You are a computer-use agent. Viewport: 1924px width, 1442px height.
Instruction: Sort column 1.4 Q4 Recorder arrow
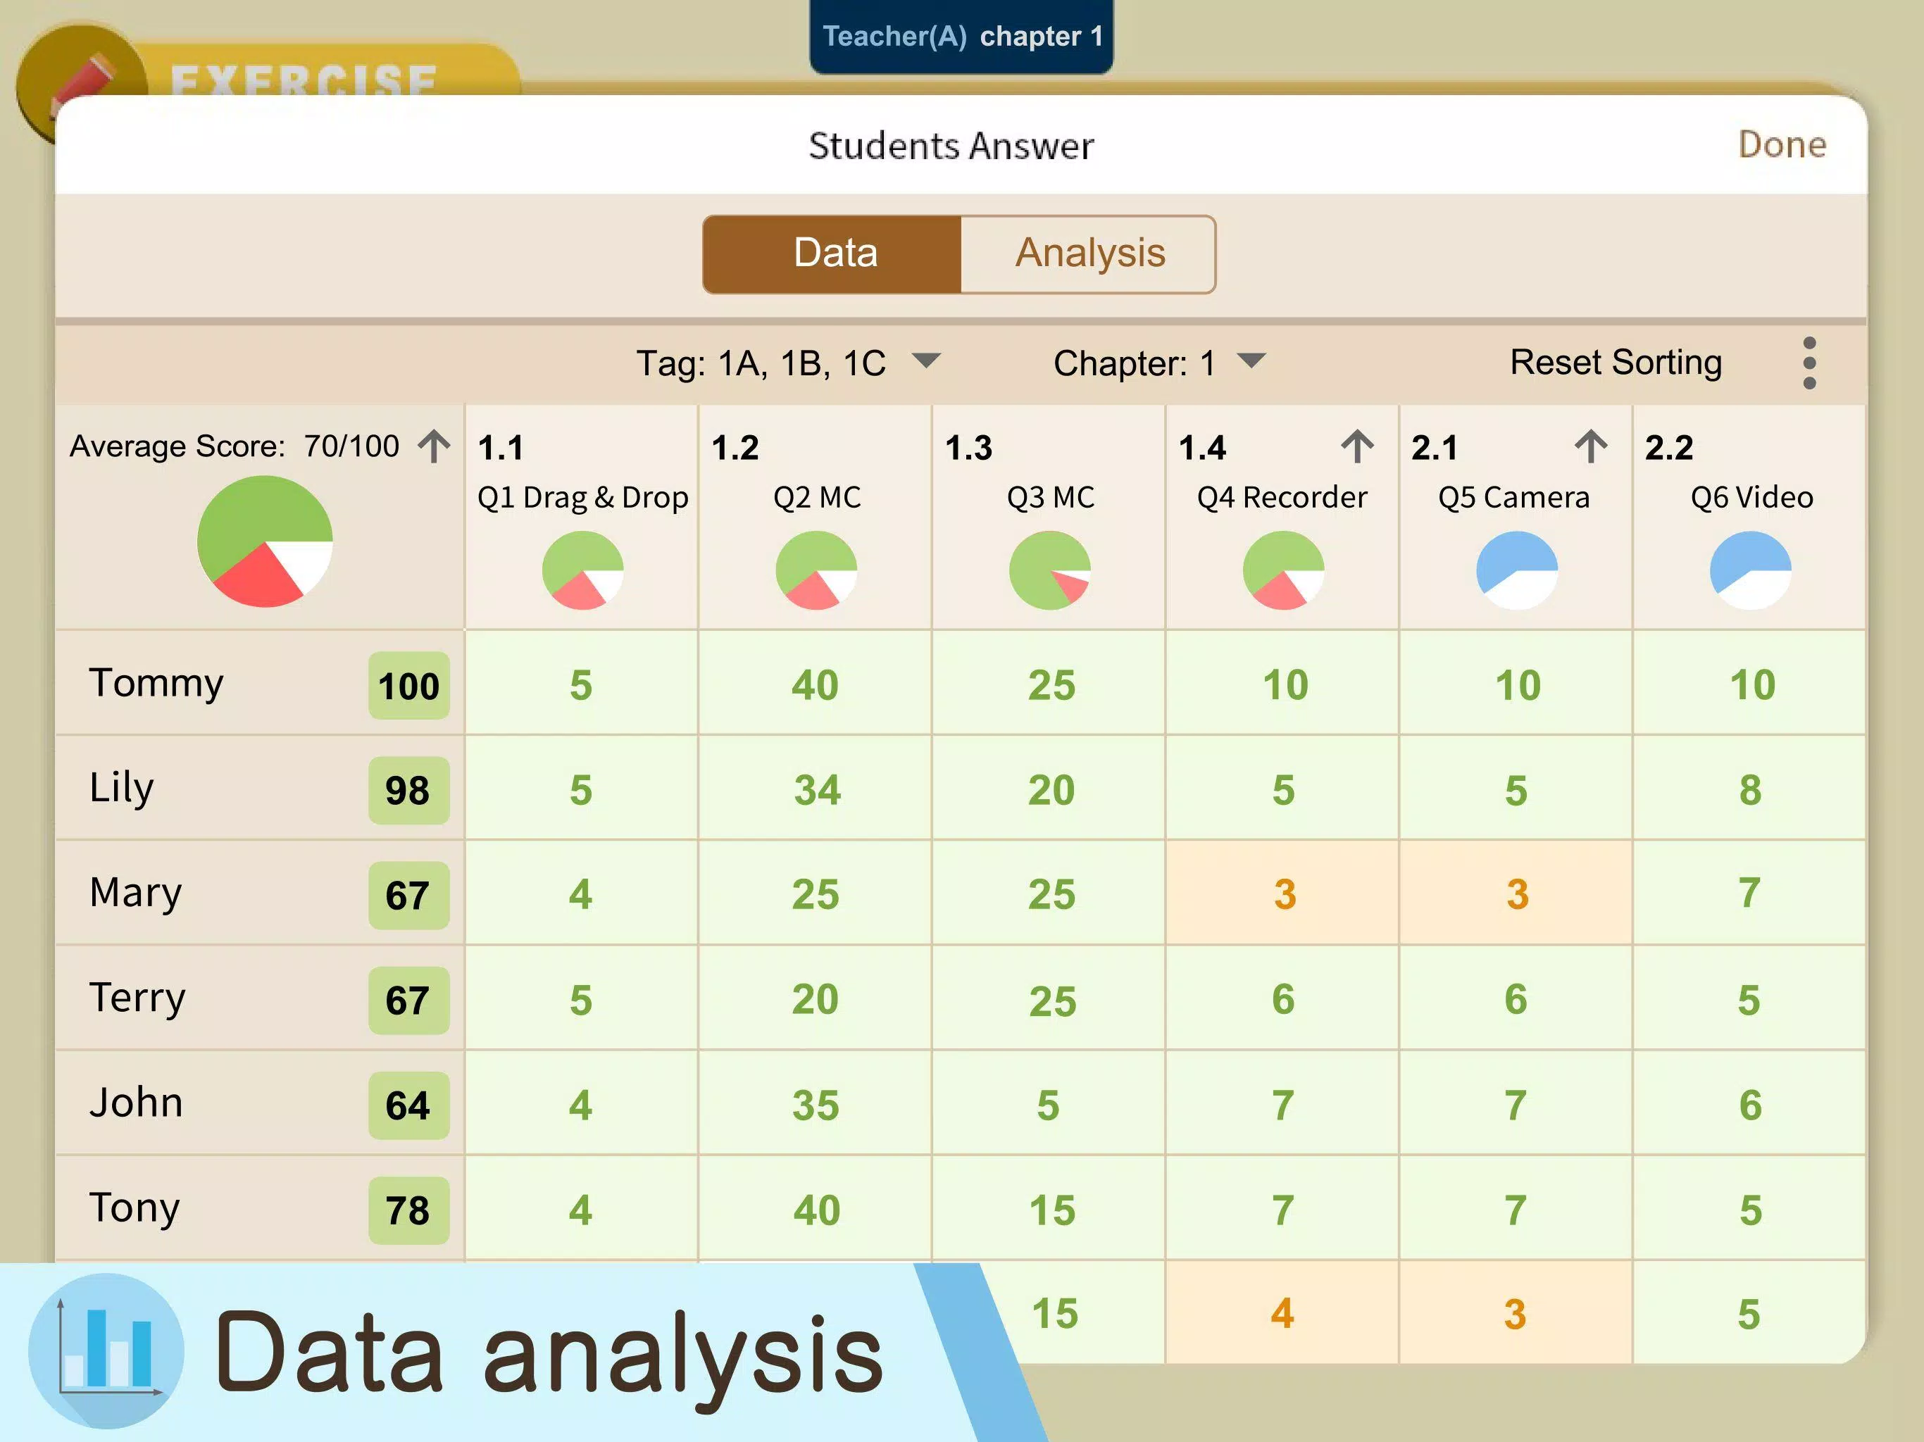click(x=1357, y=446)
